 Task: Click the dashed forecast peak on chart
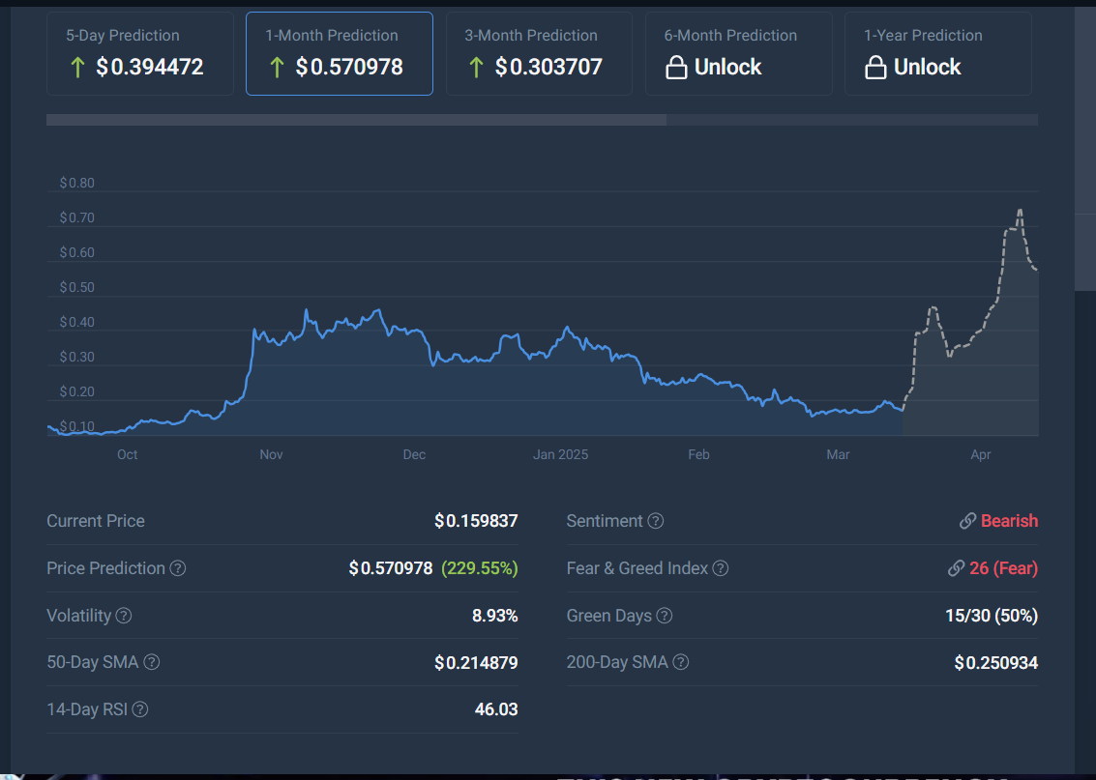pyautogui.click(x=1020, y=211)
